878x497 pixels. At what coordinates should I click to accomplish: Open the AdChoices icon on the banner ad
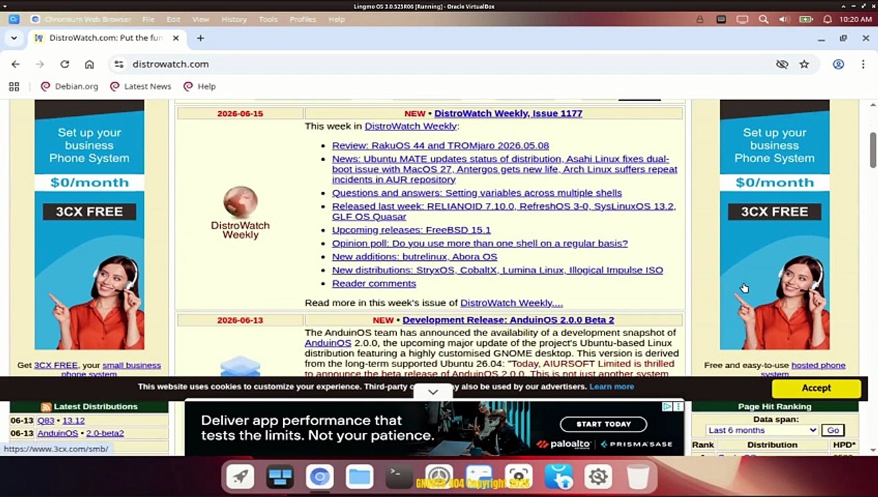tap(667, 407)
